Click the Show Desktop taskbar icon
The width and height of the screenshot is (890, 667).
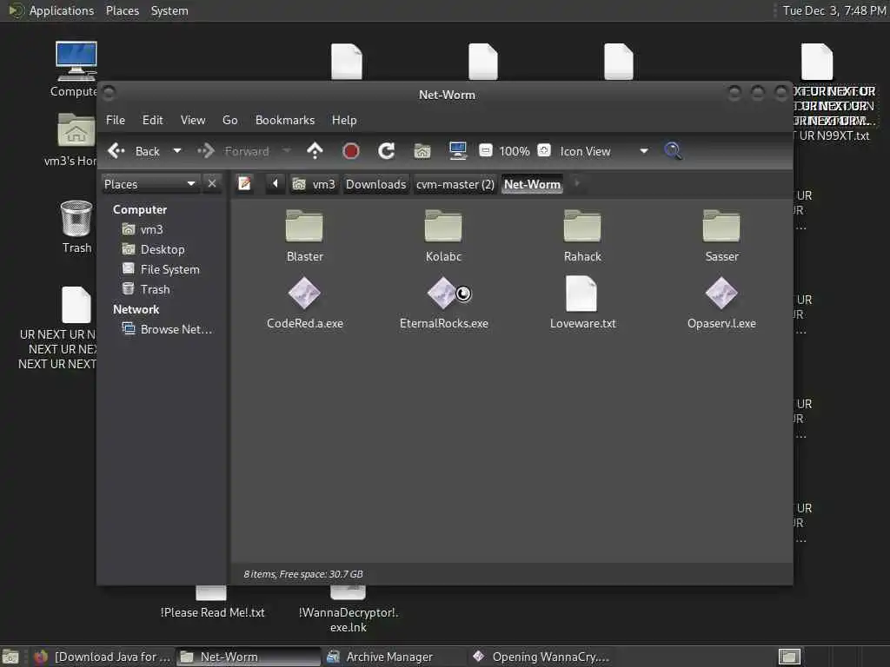(10, 657)
